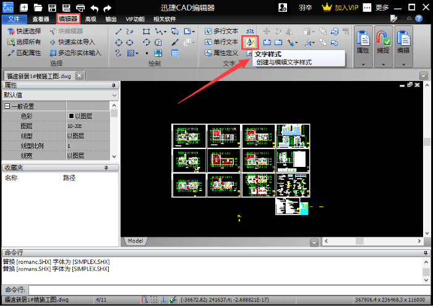Click the drawing area's vertical scrollbar thumb
This screenshot has width=433, height=306.
point(427,142)
